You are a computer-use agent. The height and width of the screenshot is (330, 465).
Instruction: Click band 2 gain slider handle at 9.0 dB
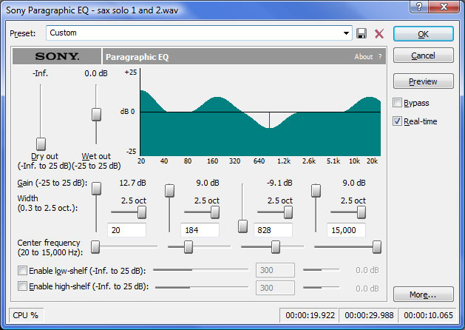pyautogui.click(x=169, y=190)
